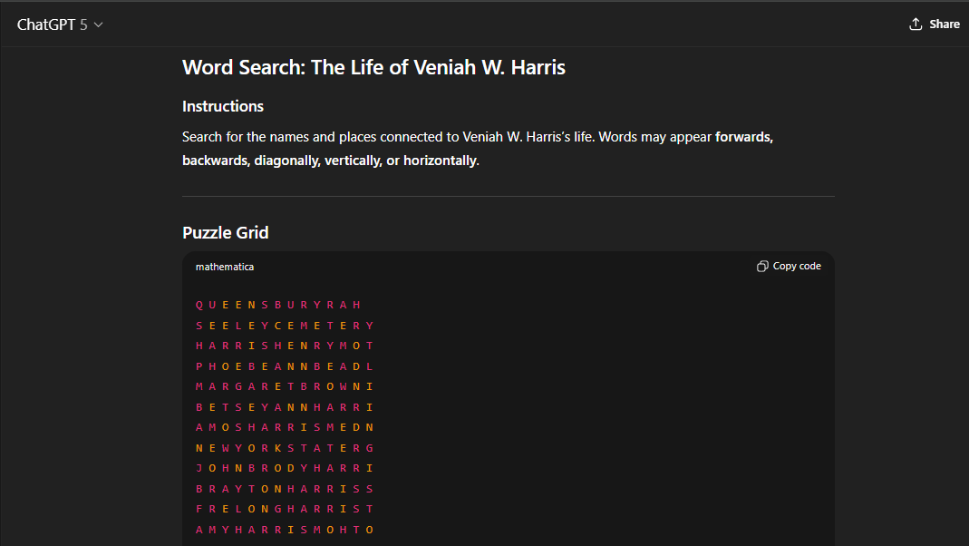Click the SEELEYCEMETERY grid row
Viewport: 969px width, 546px height.
285,326
